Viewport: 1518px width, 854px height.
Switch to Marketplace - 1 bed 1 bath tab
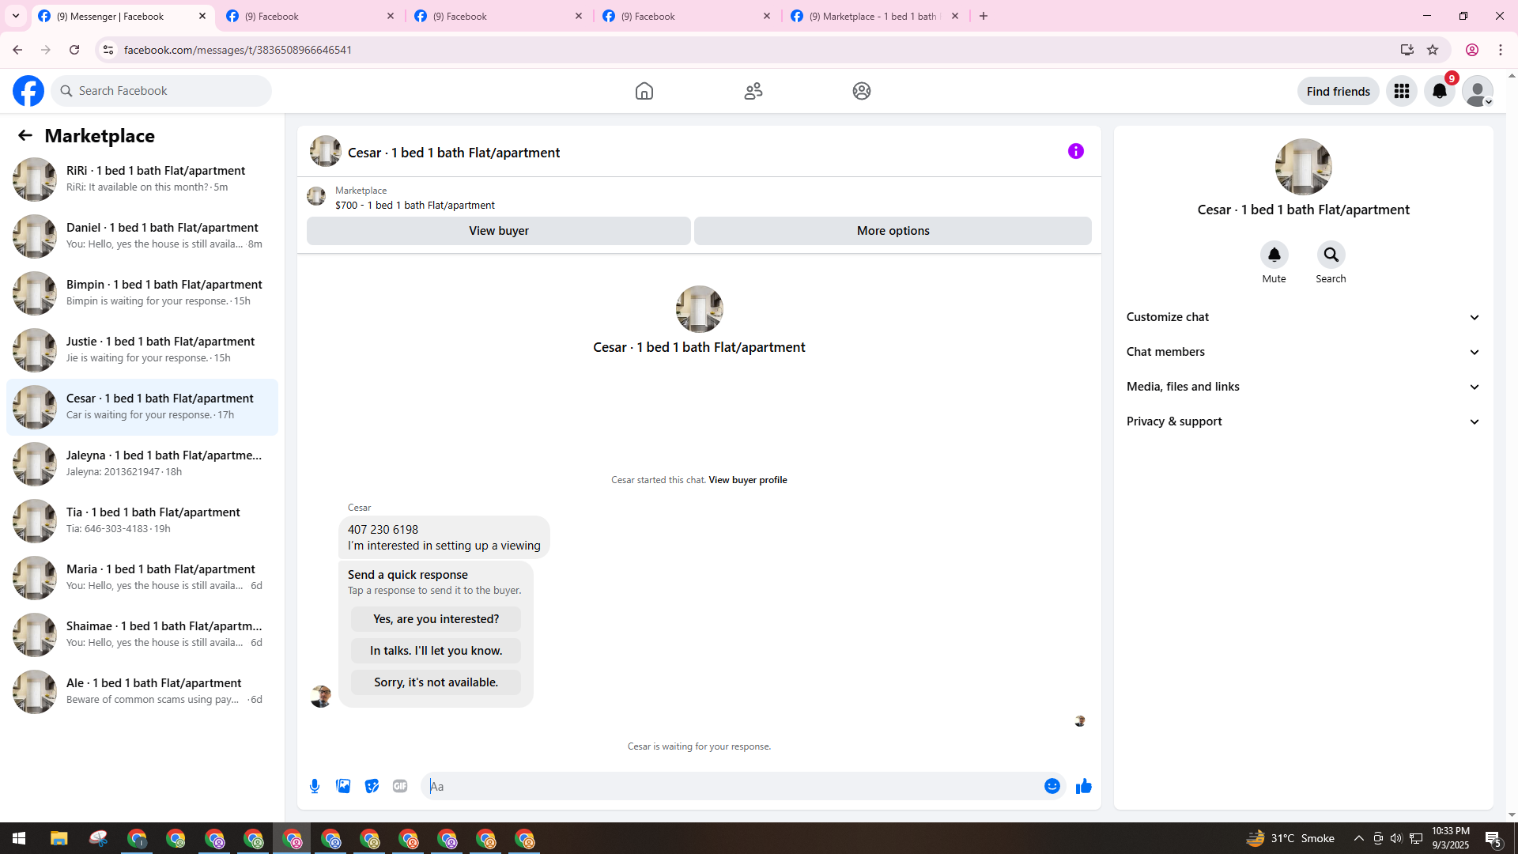click(875, 16)
